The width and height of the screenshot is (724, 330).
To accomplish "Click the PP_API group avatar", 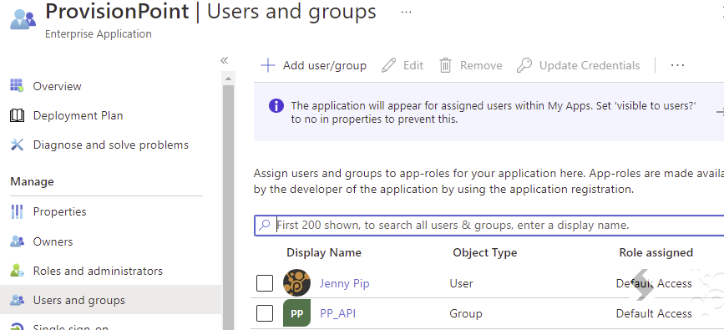I will pos(296,313).
